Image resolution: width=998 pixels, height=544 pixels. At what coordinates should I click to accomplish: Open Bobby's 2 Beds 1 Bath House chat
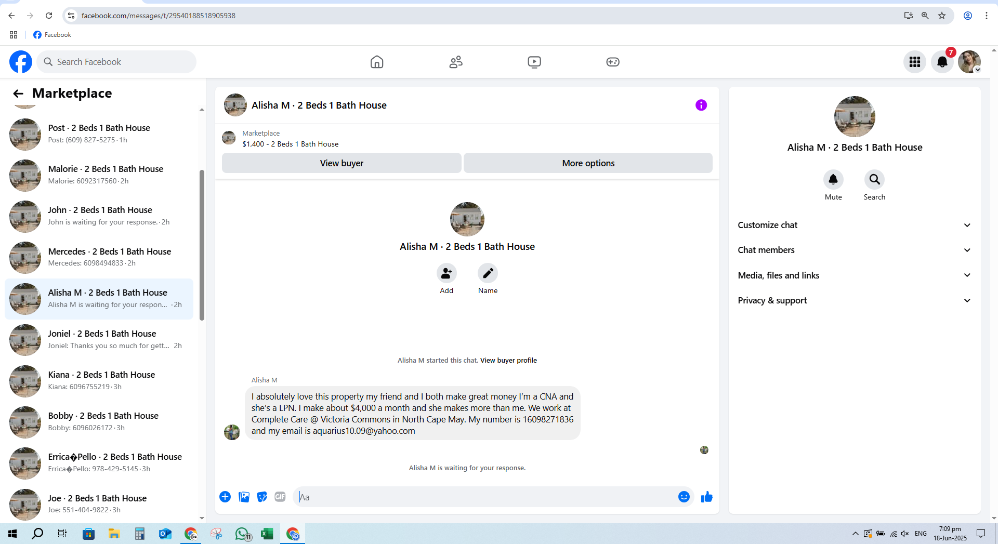pos(99,422)
